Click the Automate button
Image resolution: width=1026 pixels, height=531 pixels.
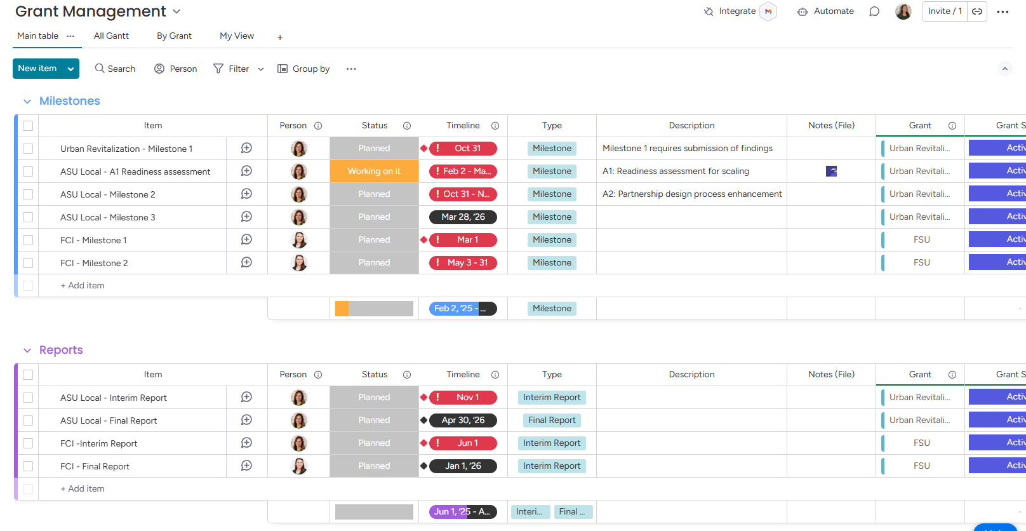(825, 11)
